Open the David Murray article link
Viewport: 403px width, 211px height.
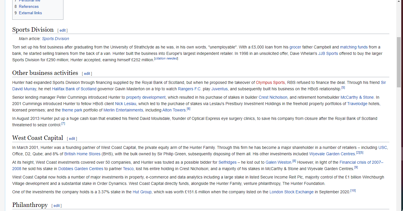tap(24, 89)
